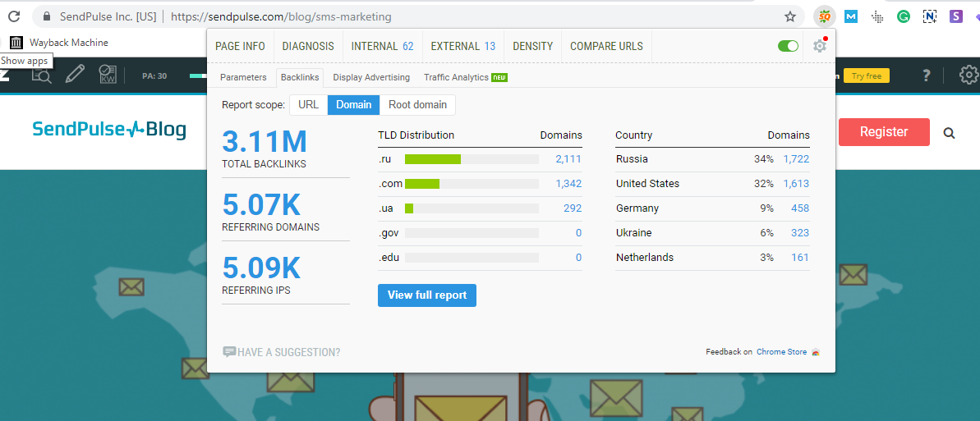Click the blog search magnifier icon
This screenshot has height=421, width=980.
coord(949,132)
